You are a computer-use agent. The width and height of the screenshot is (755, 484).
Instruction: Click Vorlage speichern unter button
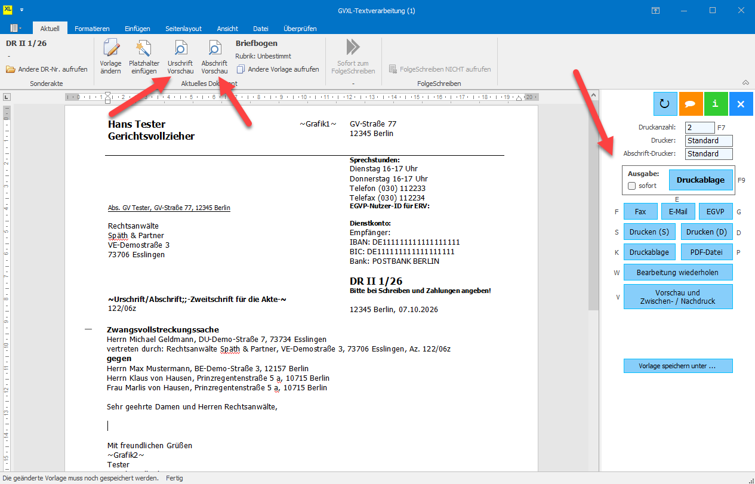678,366
